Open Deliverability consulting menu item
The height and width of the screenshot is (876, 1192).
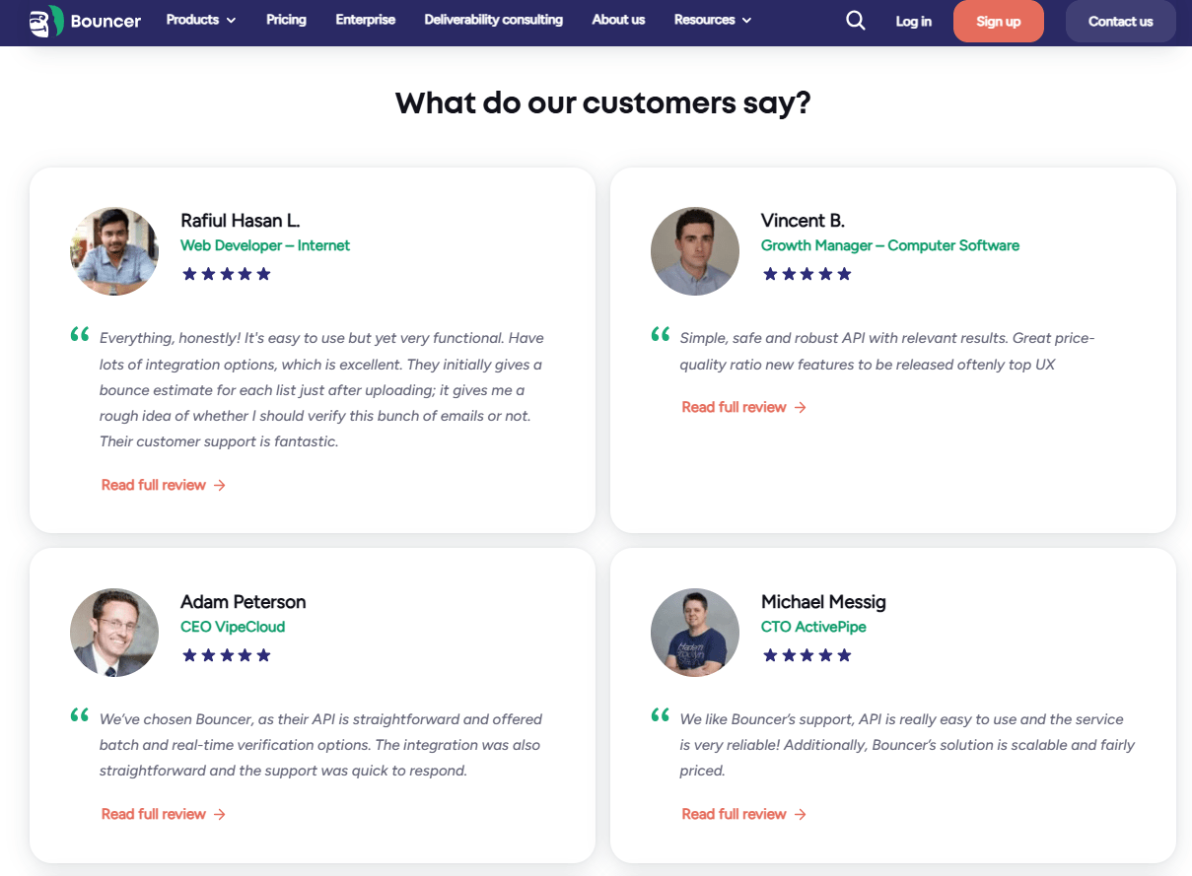pyautogui.click(x=494, y=20)
